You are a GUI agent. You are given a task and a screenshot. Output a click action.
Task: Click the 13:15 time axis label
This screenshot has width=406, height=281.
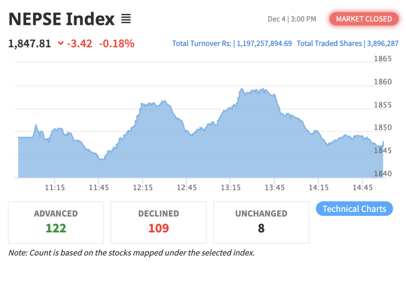[x=231, y=188]
